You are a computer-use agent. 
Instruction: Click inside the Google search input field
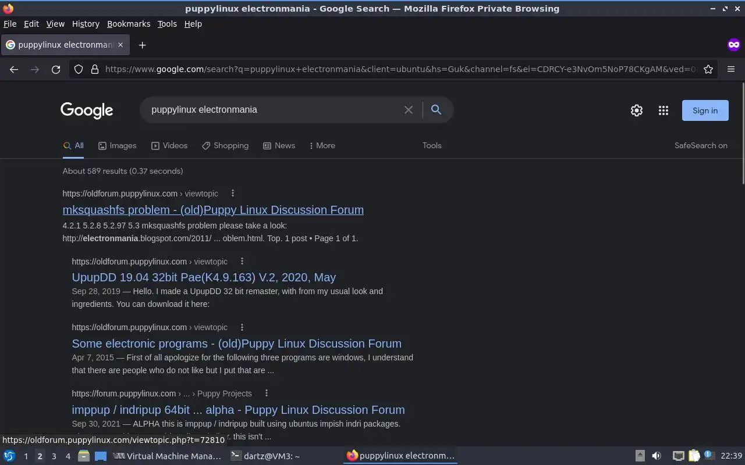(x=274, y=110)
